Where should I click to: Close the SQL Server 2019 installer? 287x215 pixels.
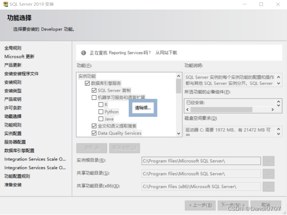[x=278, y=4]
